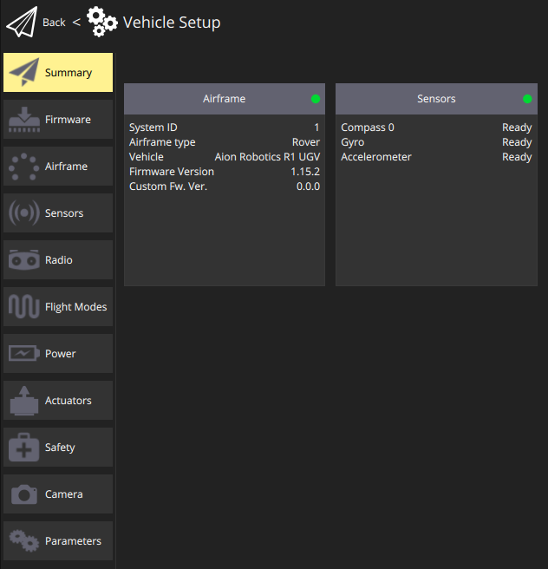
Task: Click the System ID label
Action: [153, 128]
